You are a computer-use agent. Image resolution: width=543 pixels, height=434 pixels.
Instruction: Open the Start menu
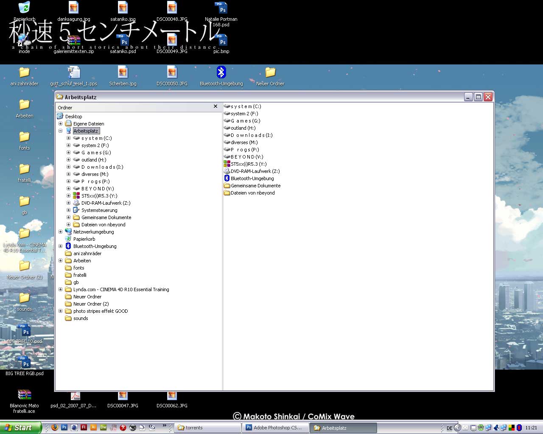(21, 428)
